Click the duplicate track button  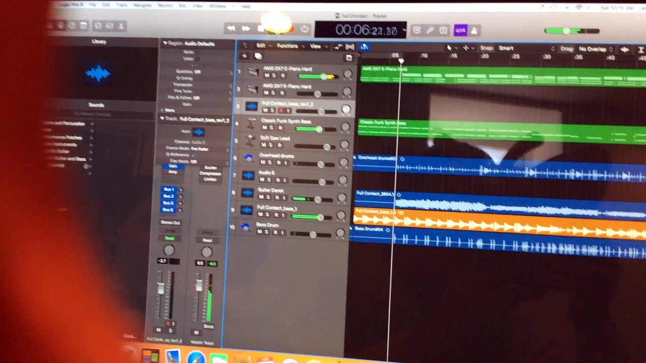[x=258, y=56]
